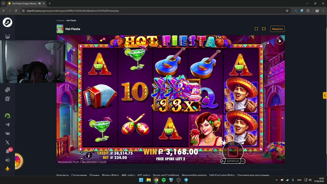Open the Соглашение footer link

79,175
